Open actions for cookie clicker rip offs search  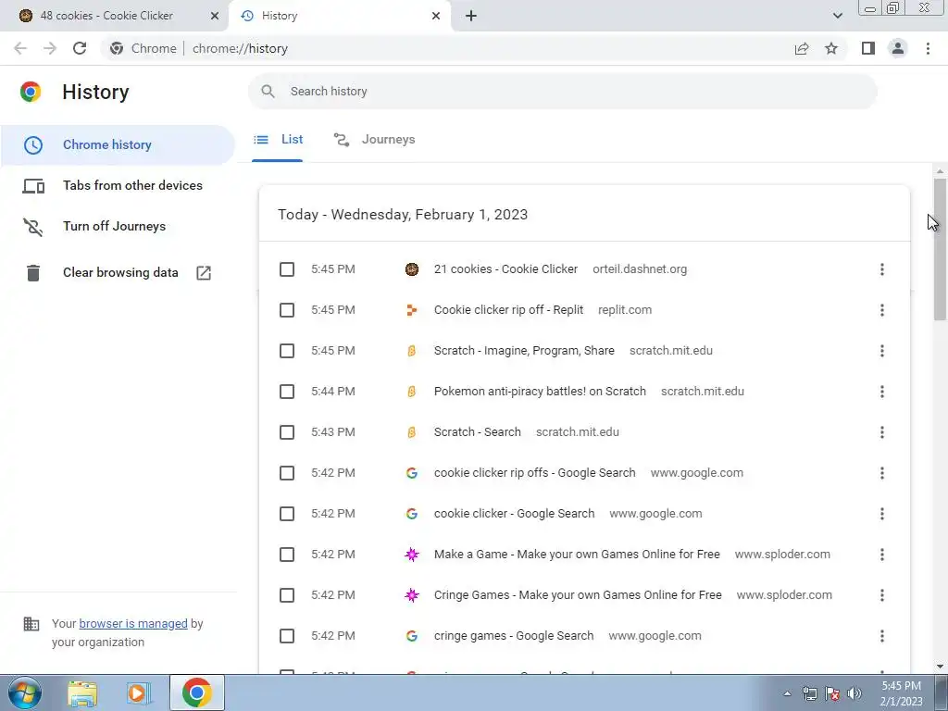click(882, 473)
